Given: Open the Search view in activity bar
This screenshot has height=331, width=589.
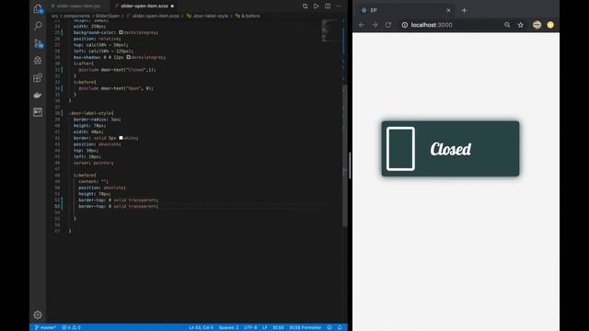Looking at the screenshot, I should coord(38,26).
